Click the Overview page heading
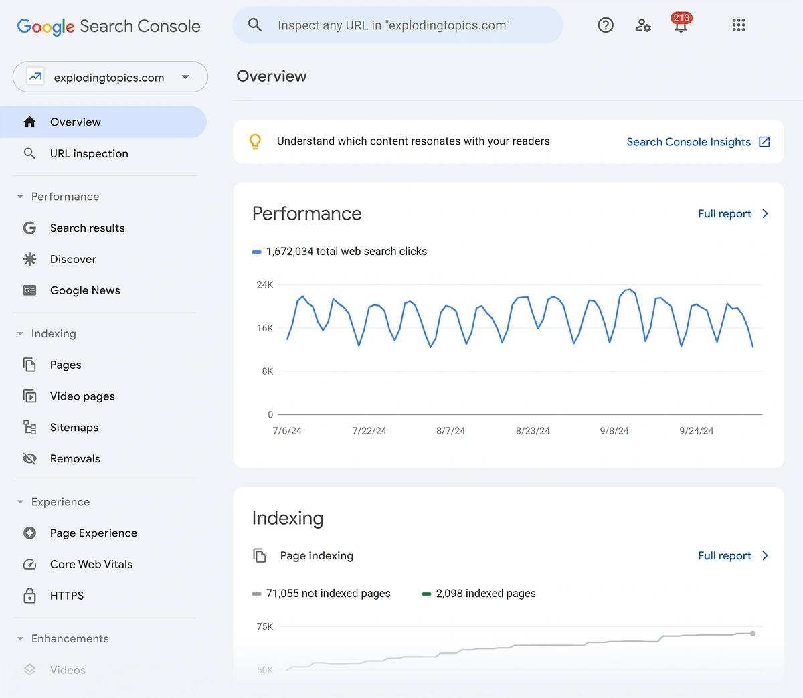Image resolution: width=803 pixels, height=698 pixels. click(x=272, y=76)
